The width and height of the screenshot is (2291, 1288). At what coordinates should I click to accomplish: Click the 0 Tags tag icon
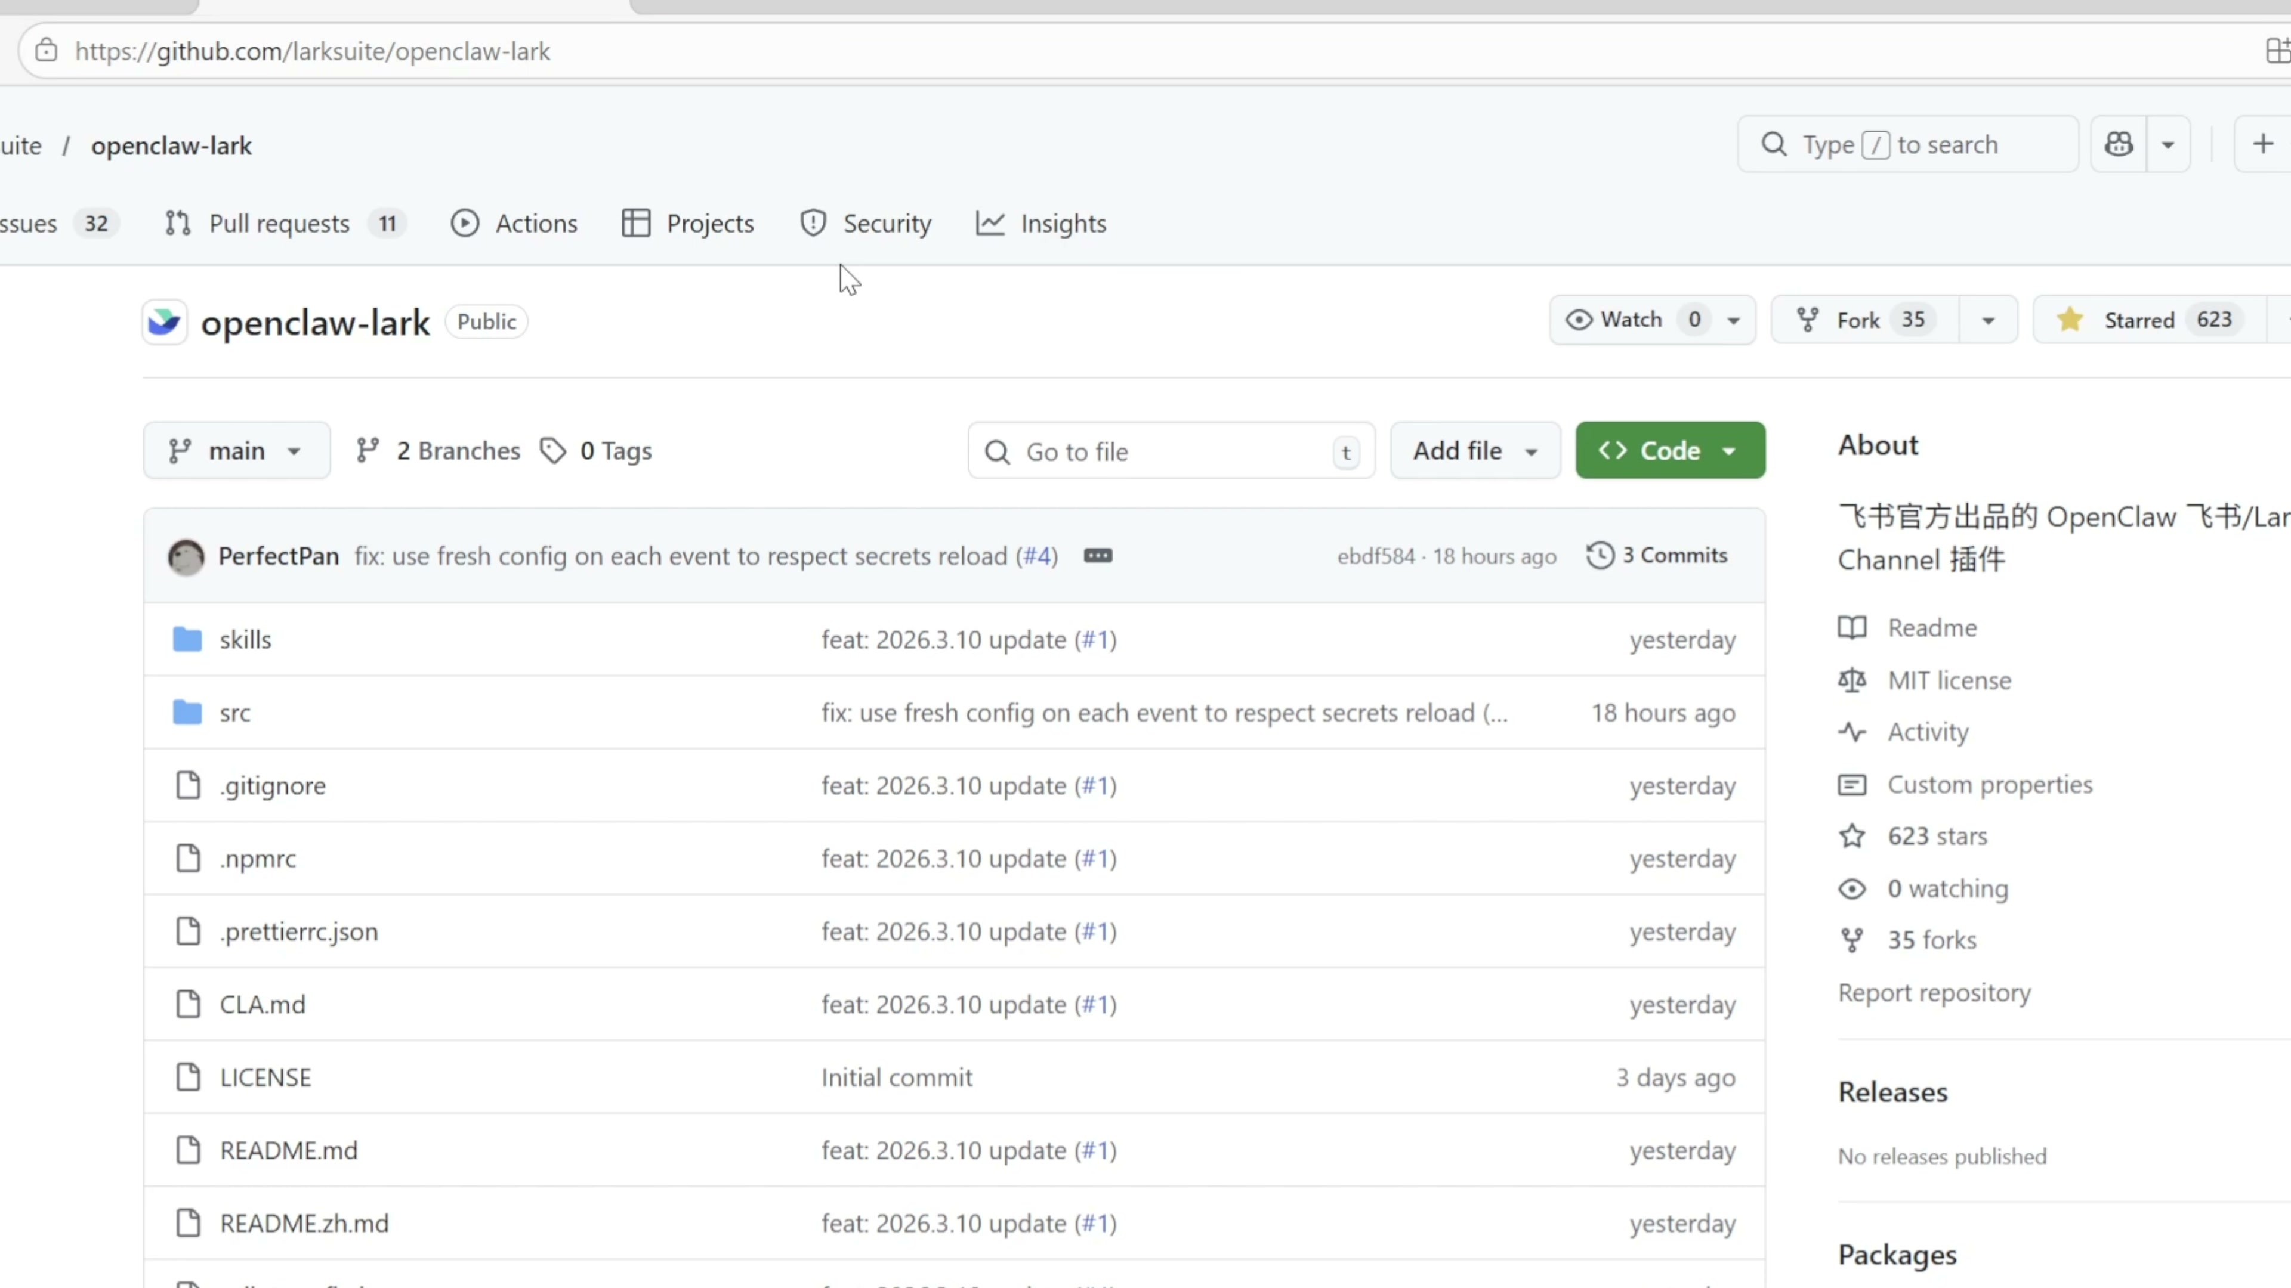pos(553,451)
